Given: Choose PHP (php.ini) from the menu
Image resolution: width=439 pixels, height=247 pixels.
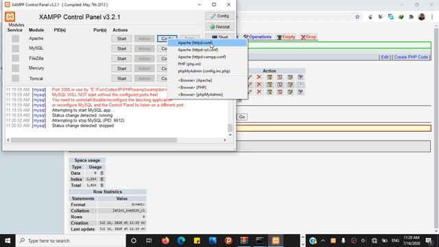Looking at the screenshot, I should 207,64.
